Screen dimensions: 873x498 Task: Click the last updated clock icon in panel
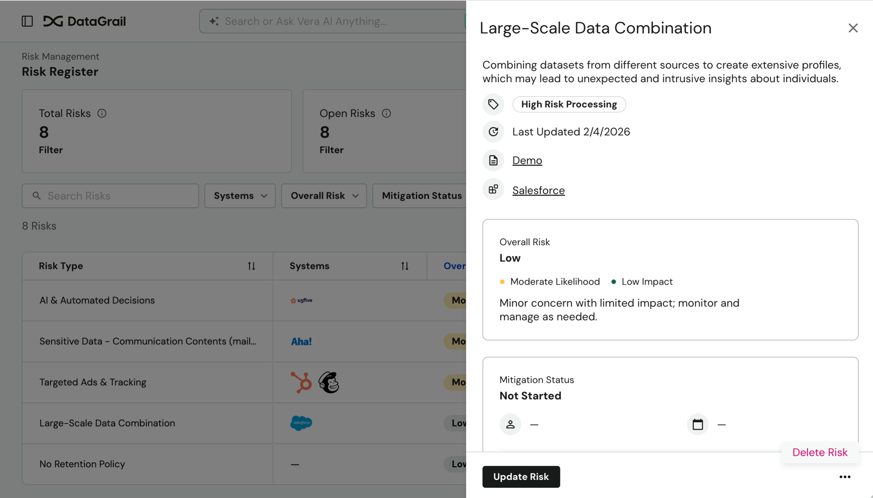pos(493,131)
